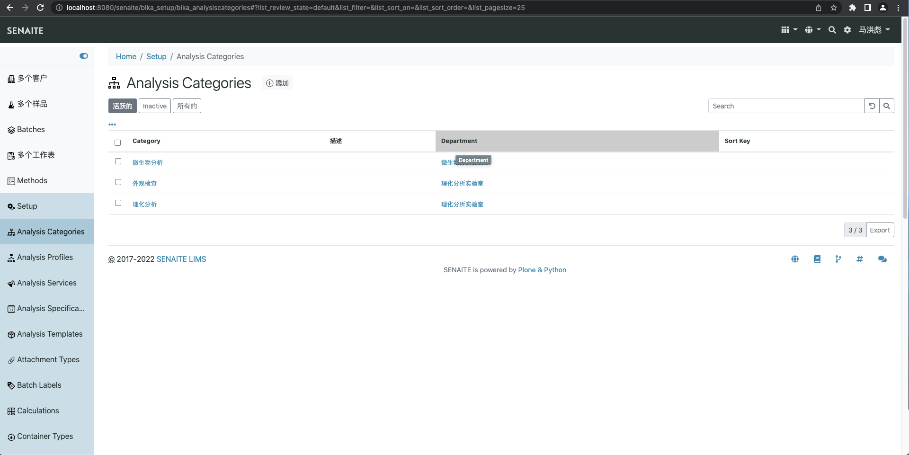Open Batches in sidebar
909x455 pixels.
point(47,129)
